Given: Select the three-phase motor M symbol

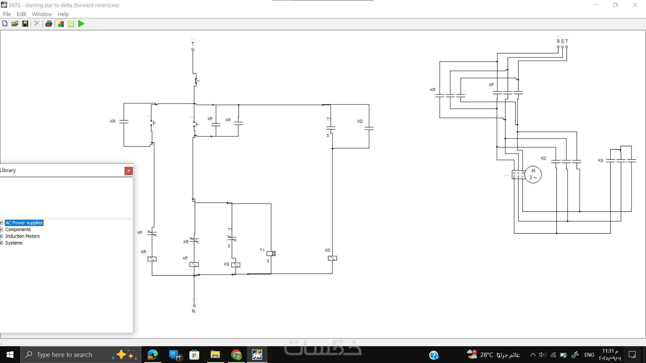Looking at the screenshot, I should coord(533,174).
